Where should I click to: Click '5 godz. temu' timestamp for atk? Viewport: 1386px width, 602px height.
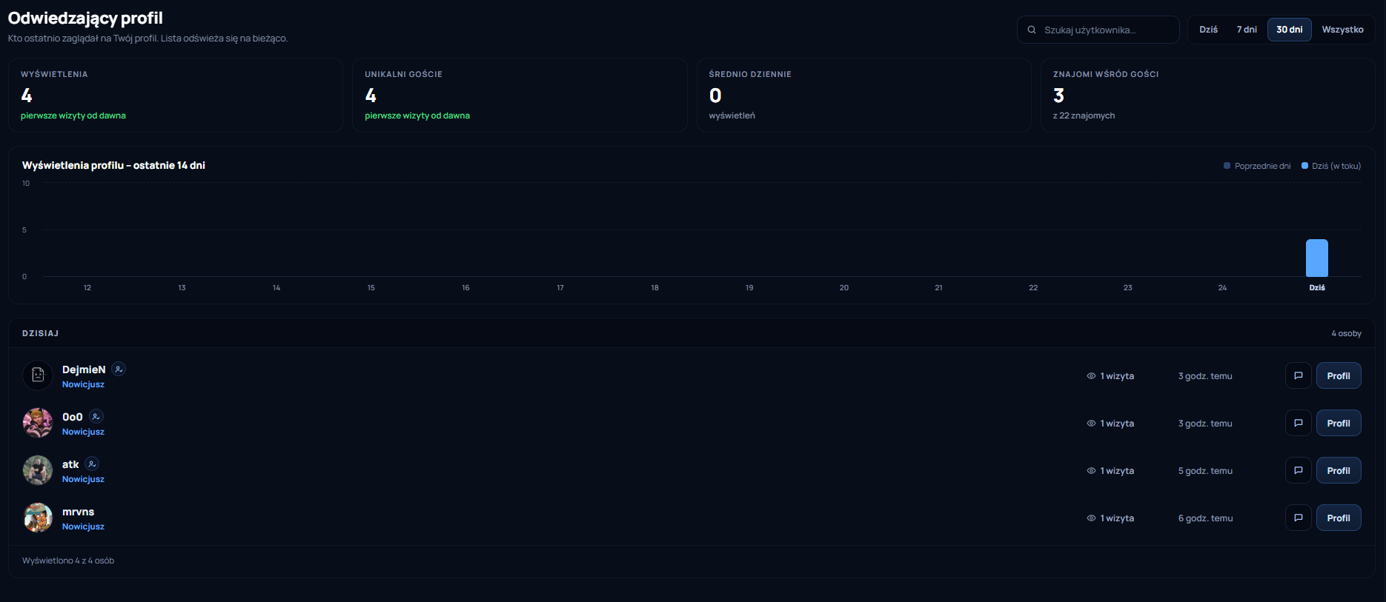pos(1205,471)
